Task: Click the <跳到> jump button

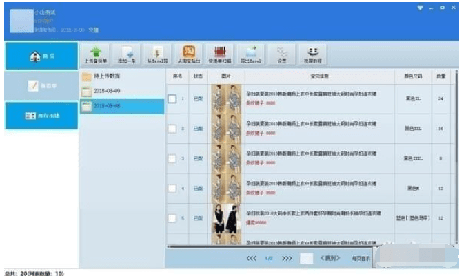Action: coord(330,258)
